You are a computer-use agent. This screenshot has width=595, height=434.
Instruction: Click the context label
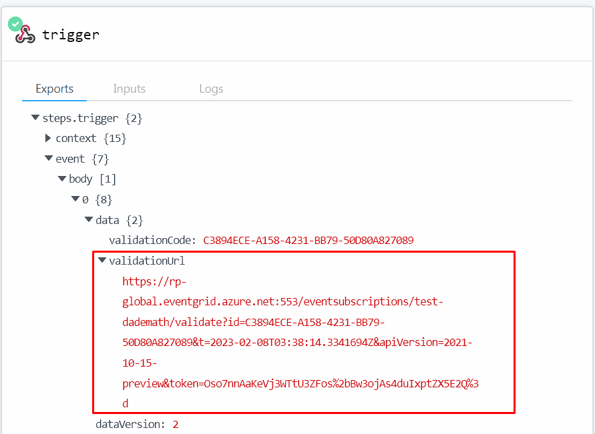click(x=76, y=138)
